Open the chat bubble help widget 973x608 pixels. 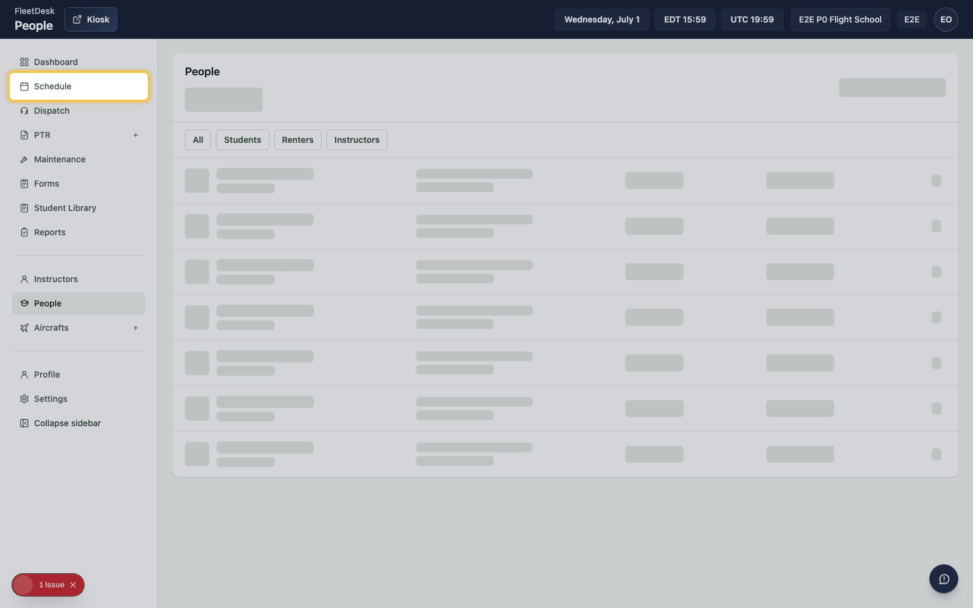pos(944,579)
